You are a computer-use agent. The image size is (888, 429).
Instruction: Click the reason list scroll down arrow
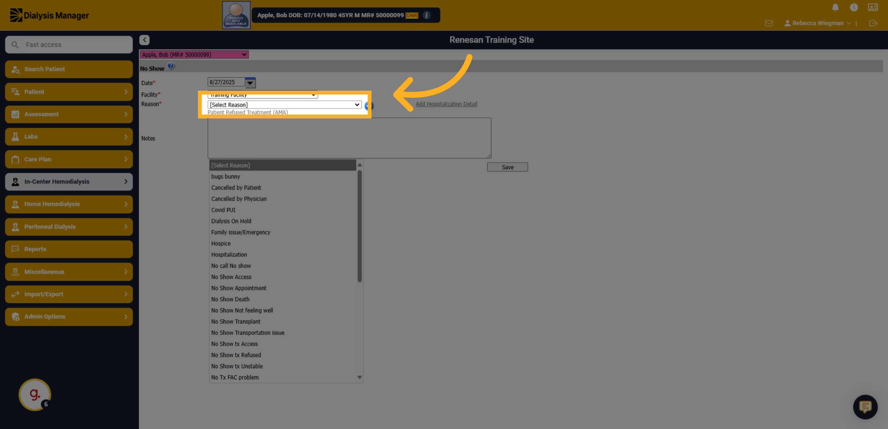coord(360,378)
